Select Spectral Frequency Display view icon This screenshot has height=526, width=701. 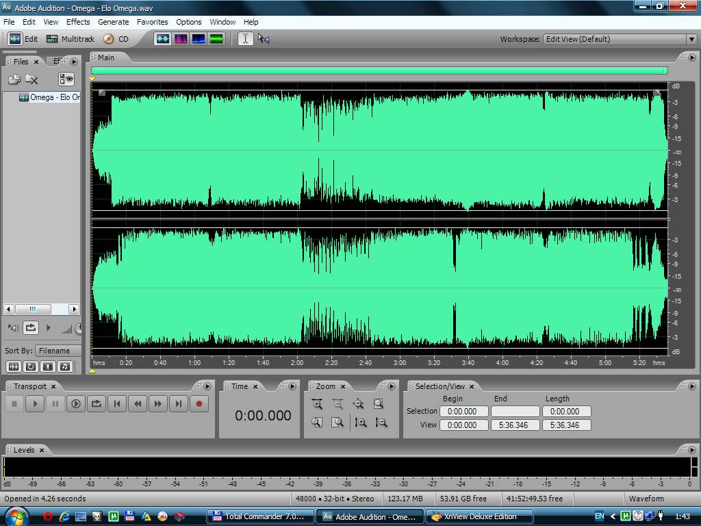tap(181, 39)
